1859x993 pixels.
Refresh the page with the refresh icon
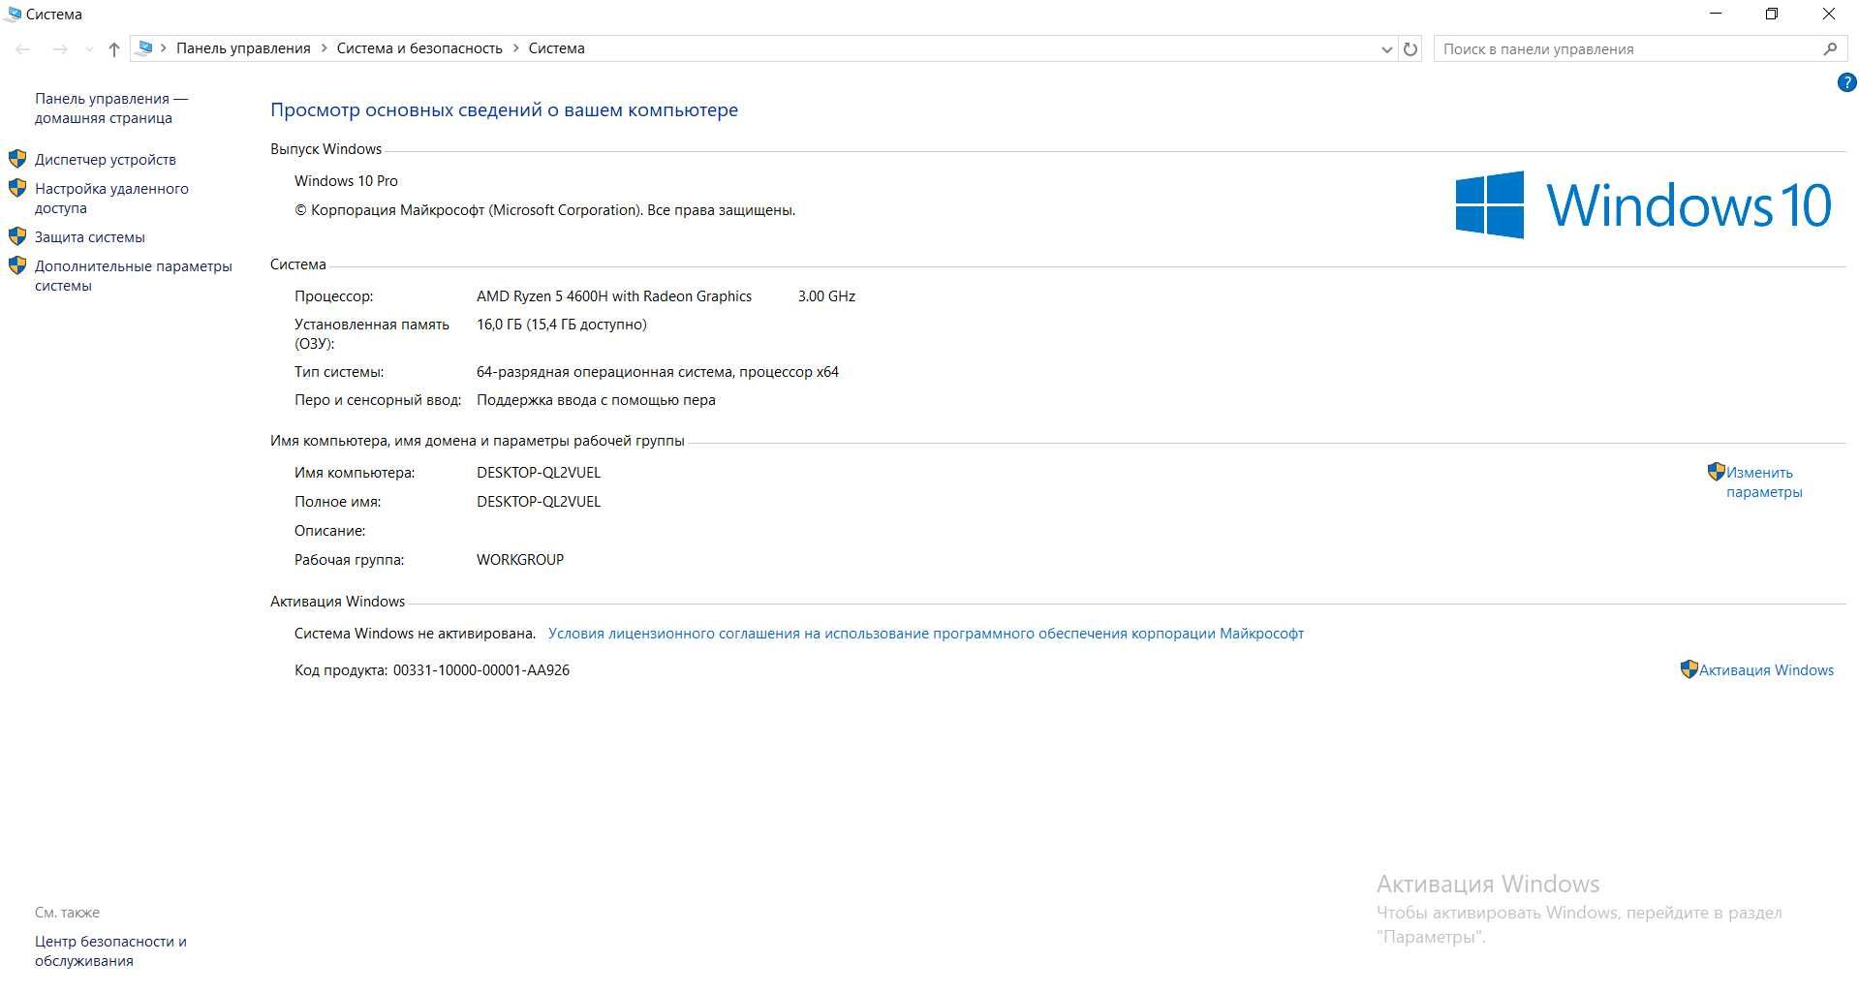pos(1410,48)
